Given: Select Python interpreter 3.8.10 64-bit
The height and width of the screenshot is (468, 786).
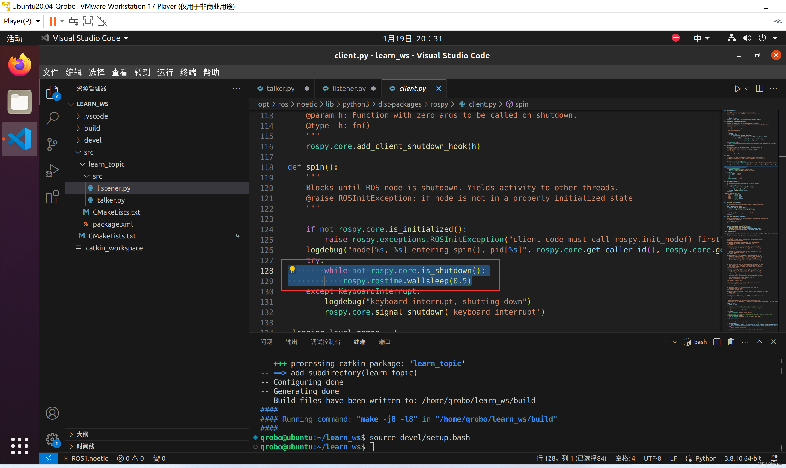Looking at the screenshot, I should click(x=743, y=458).
